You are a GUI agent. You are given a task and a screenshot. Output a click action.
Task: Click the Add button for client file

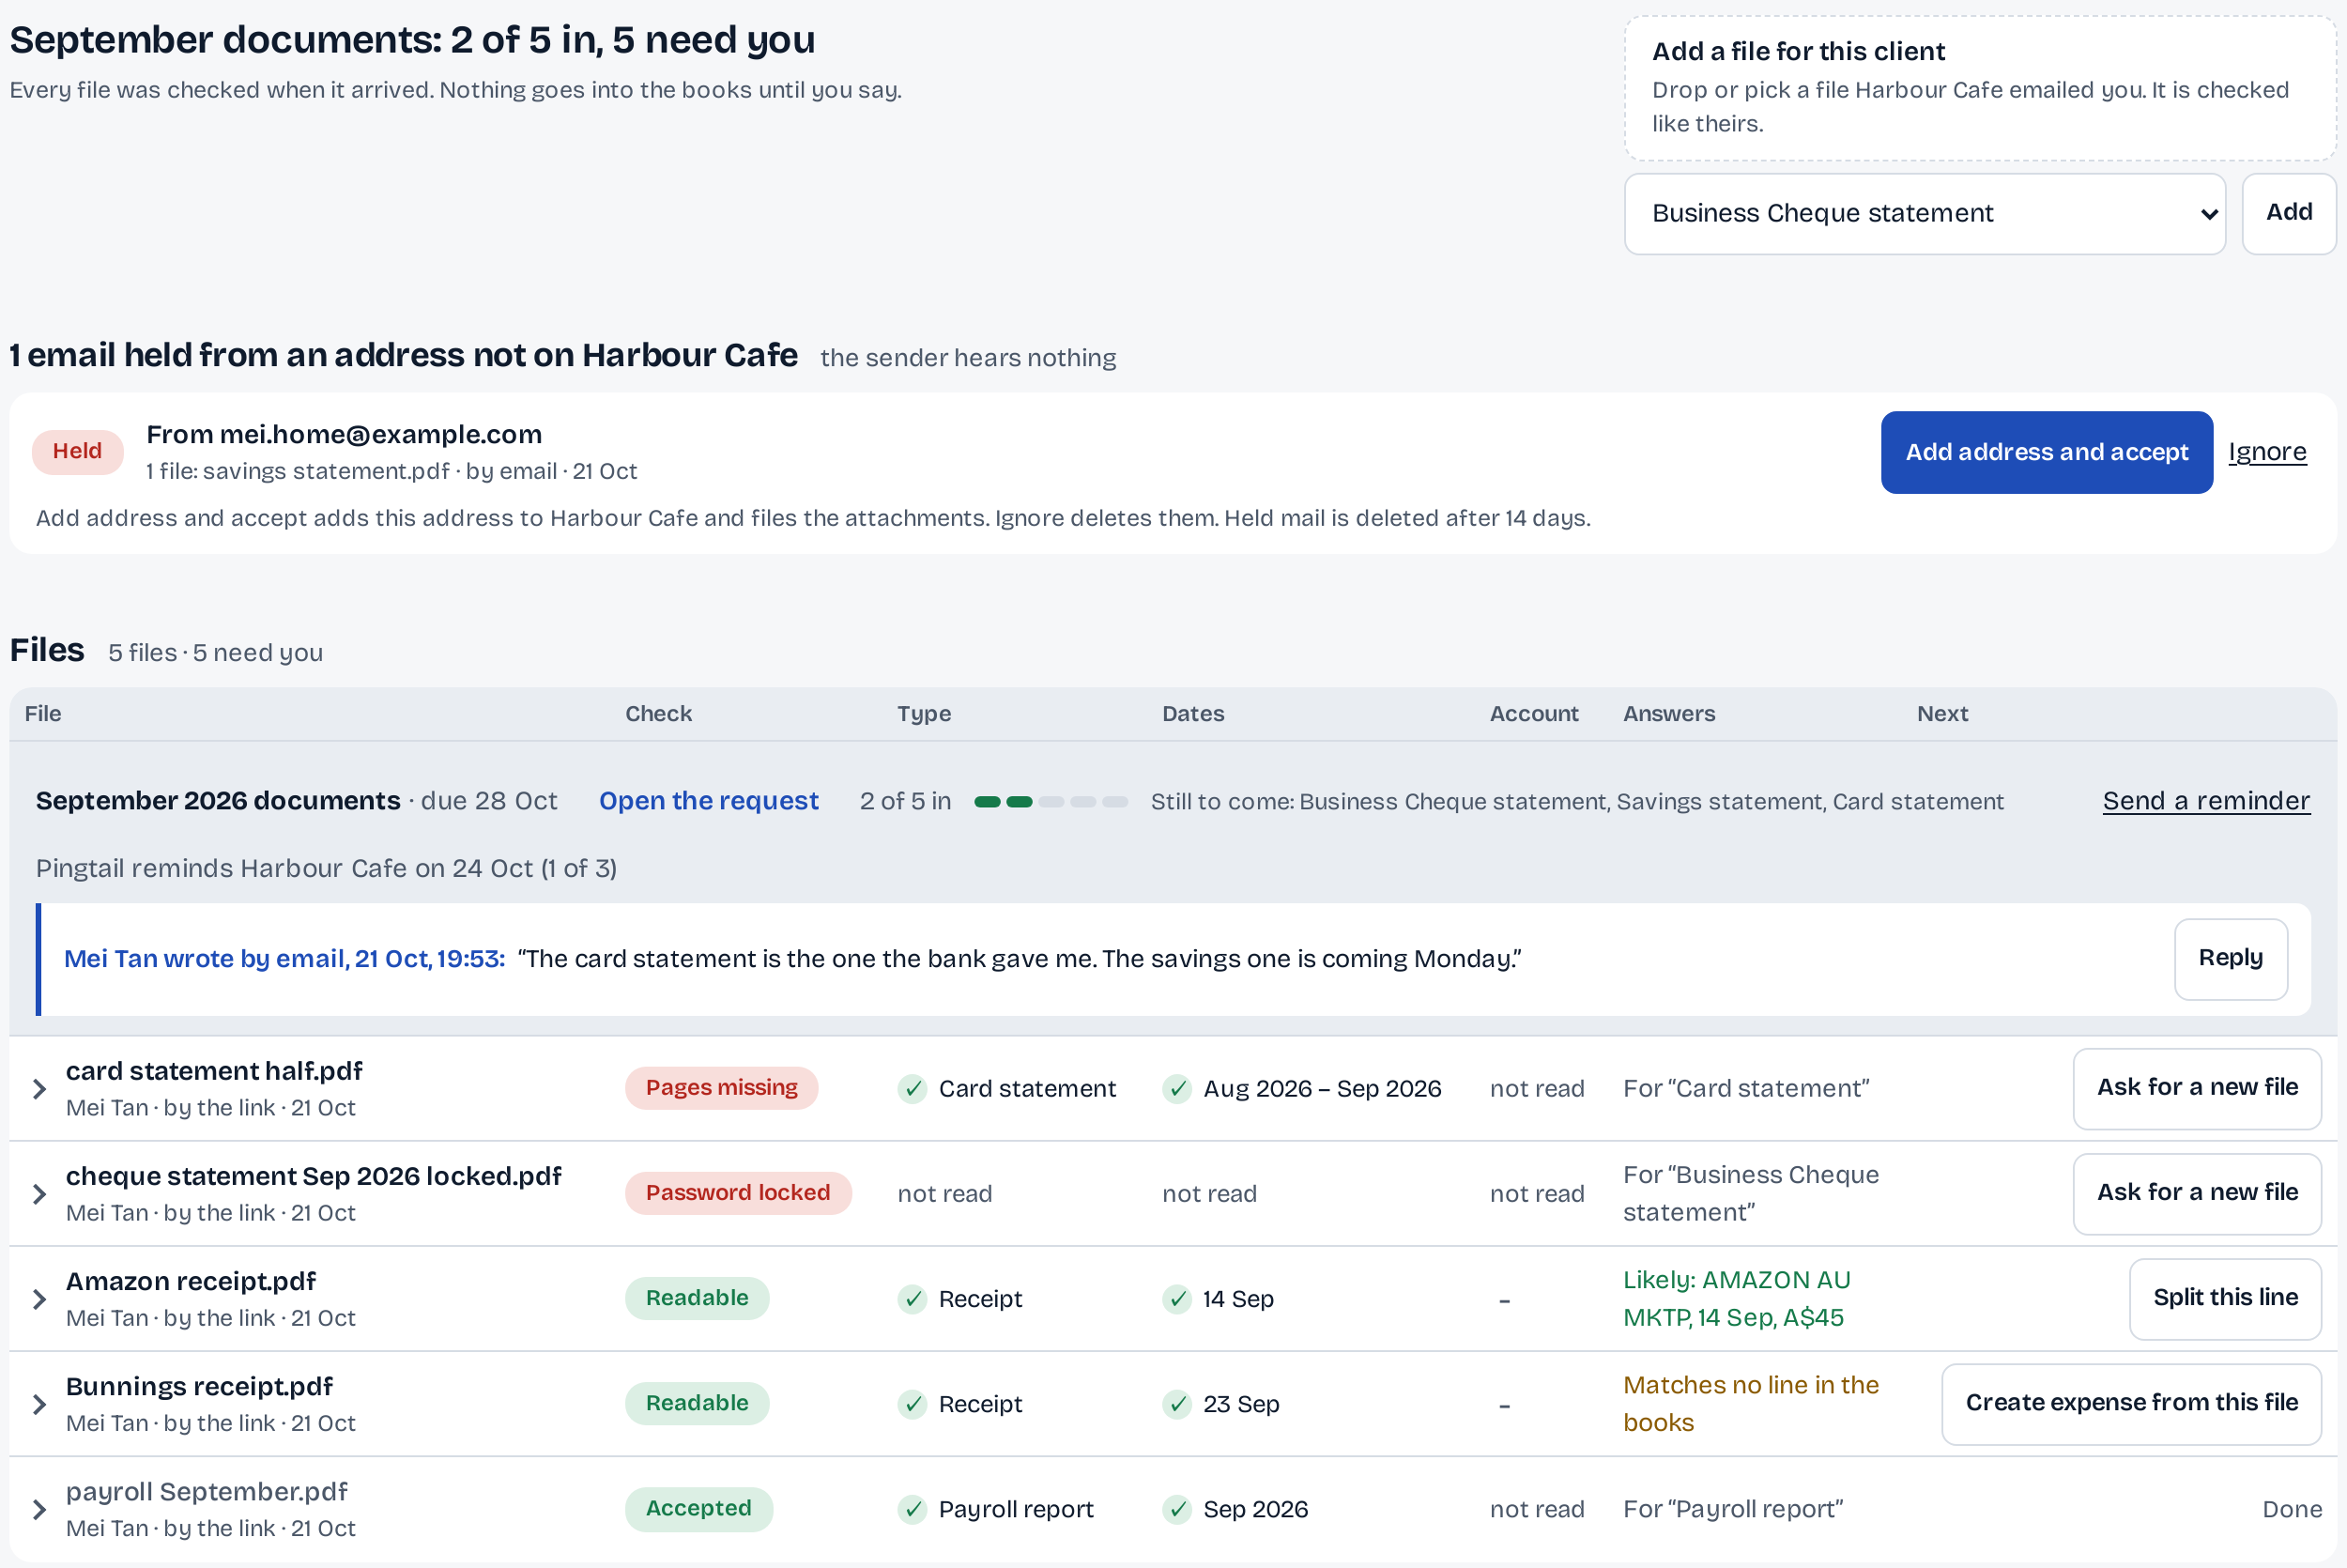click(x=2288, y=213)
